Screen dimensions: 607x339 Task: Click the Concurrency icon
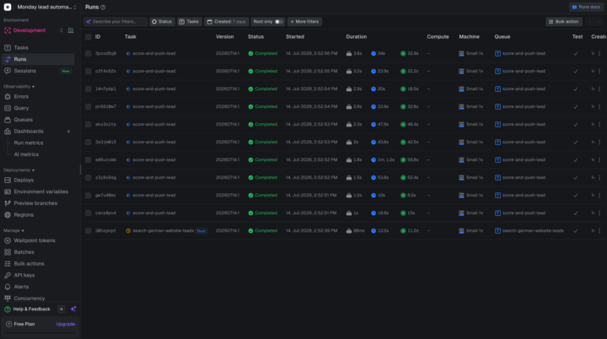point(8,299)
